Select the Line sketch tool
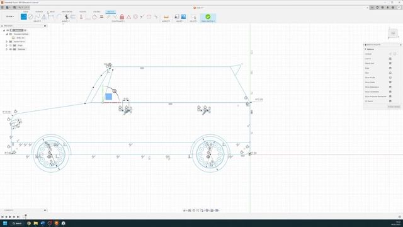 (24, 17)
